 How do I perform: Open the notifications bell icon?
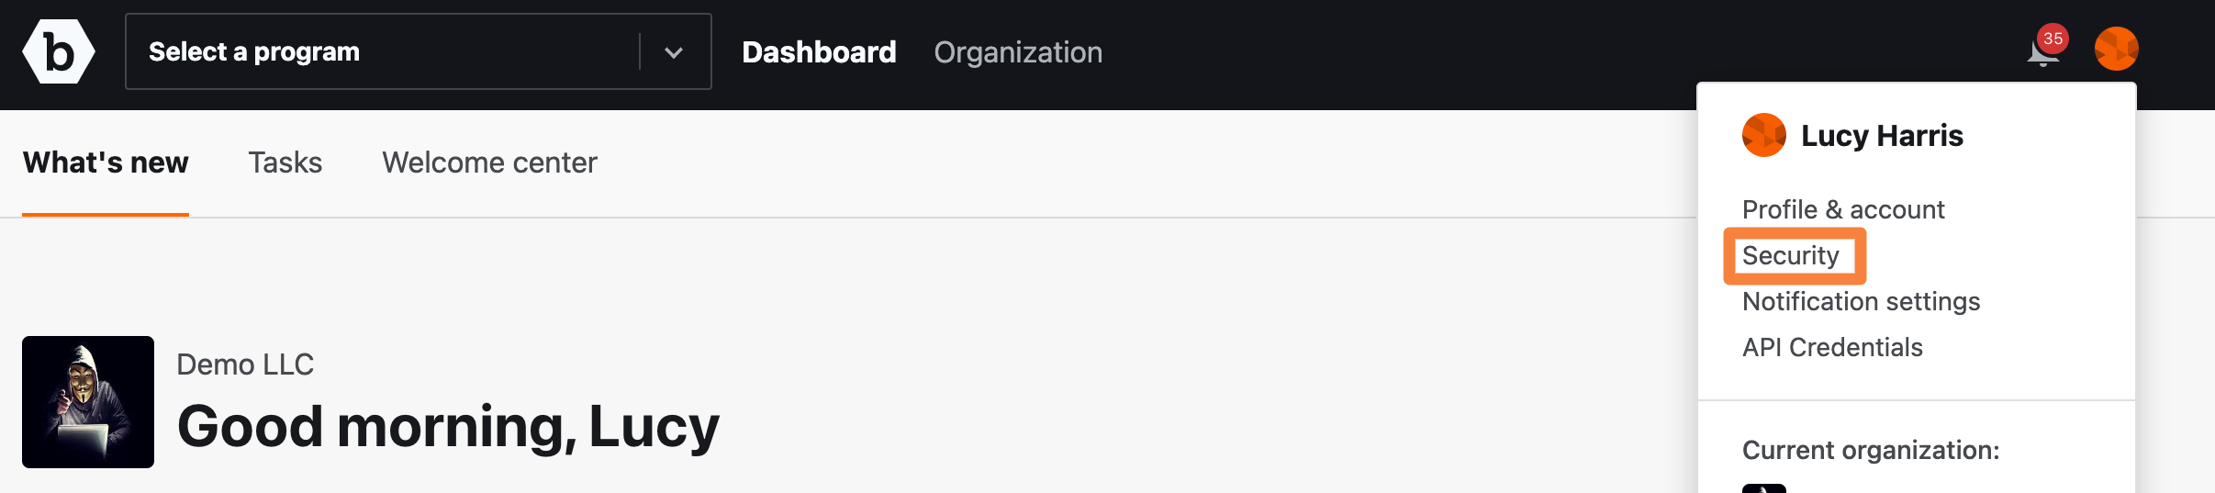(x=2042, y=52)
